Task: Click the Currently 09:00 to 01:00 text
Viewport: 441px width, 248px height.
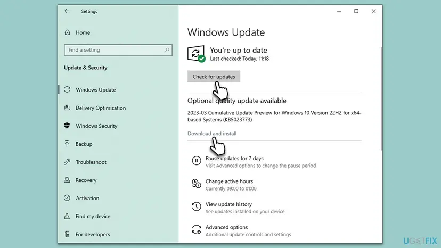Action: 231,189
